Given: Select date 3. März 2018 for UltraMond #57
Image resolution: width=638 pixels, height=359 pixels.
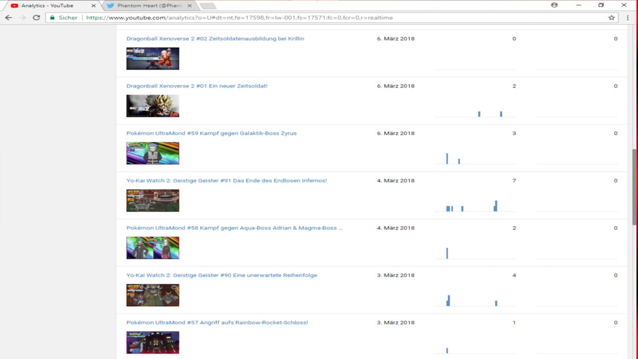Looking at the screenshot, I should coord(396,323).
